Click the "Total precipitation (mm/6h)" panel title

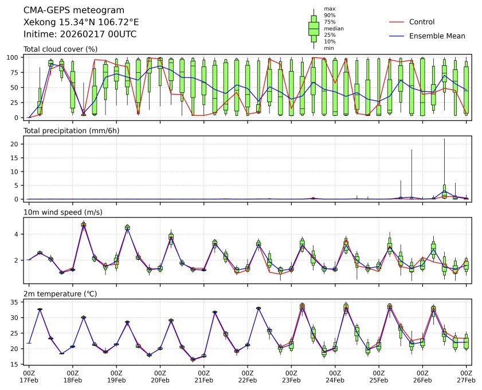(x=70, y=131)
